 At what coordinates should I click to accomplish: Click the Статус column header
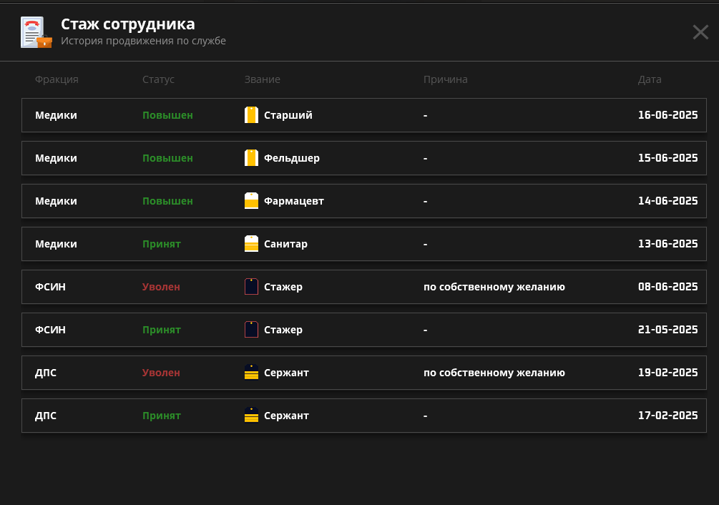pos(158,79)
